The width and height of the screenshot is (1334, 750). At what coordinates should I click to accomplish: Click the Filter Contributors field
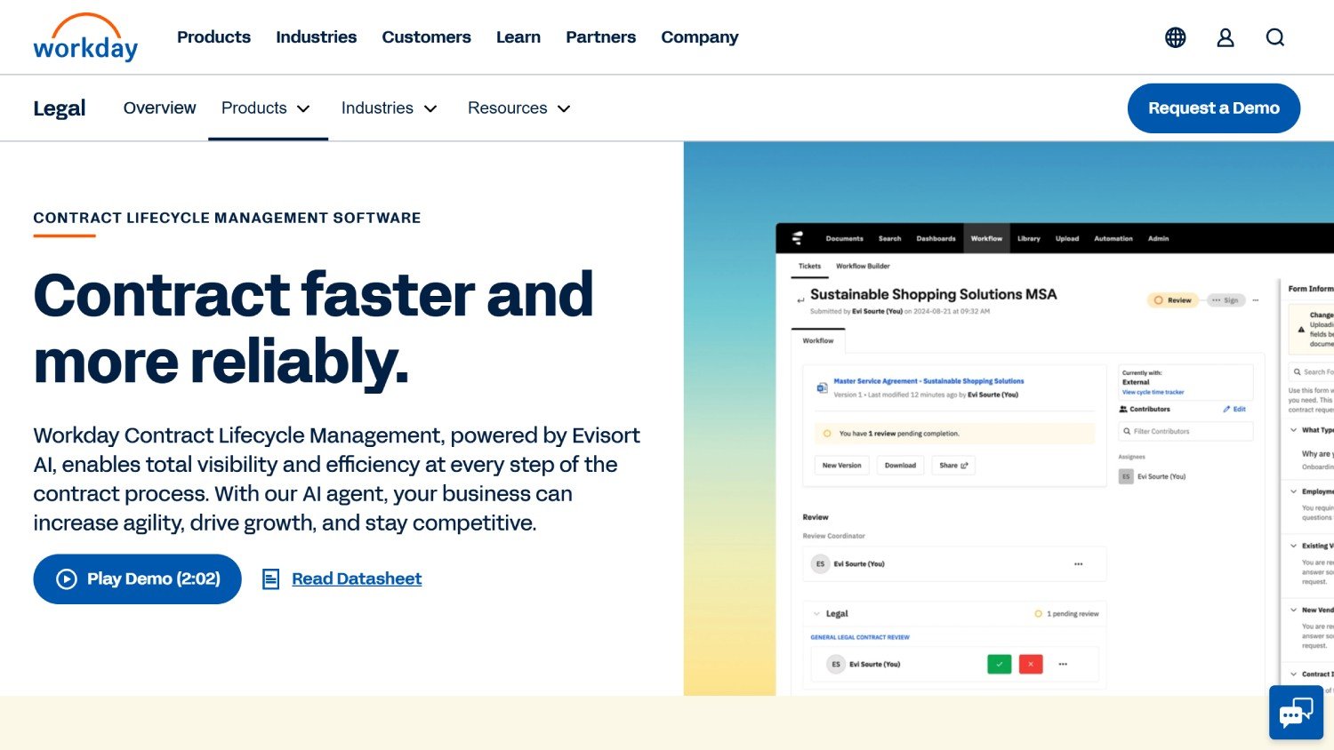(1185, 431)
